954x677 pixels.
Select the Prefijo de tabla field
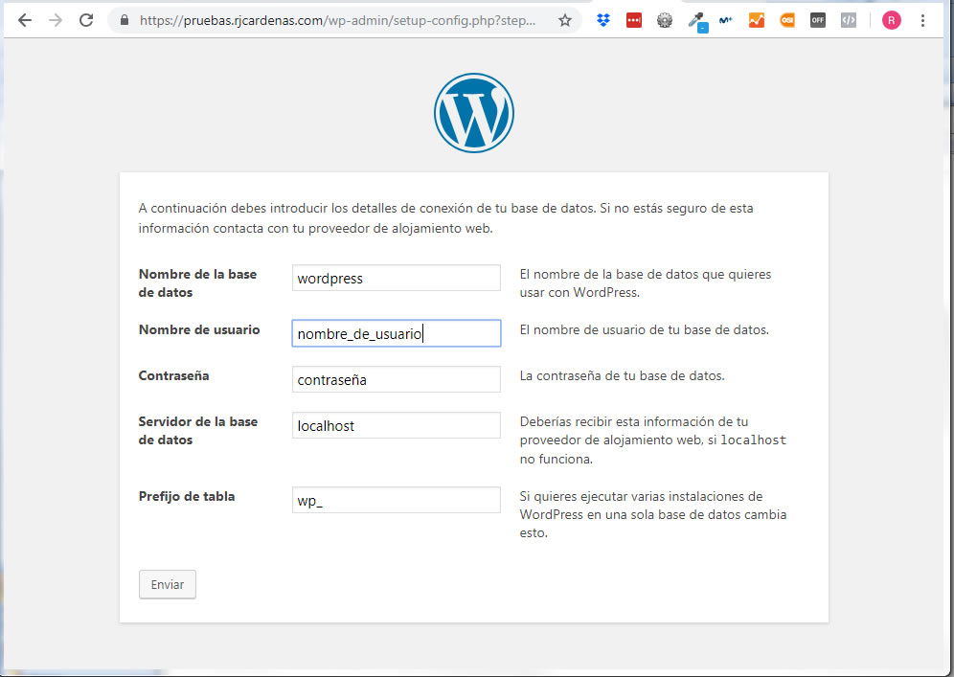[x=396, y=501]
